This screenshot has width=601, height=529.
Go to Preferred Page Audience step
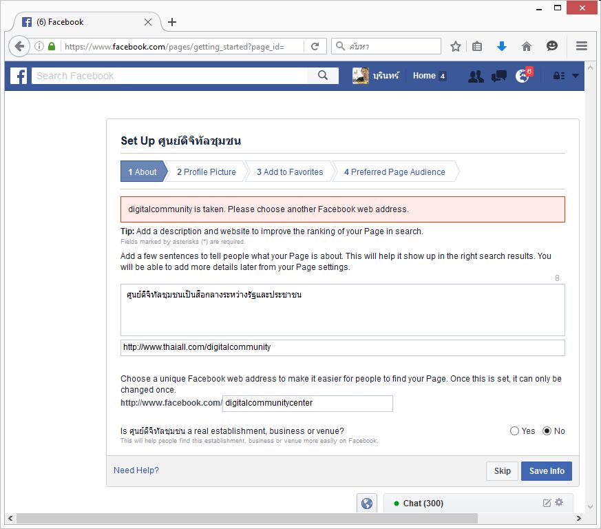pyautogui.click(x=394, y=172)
